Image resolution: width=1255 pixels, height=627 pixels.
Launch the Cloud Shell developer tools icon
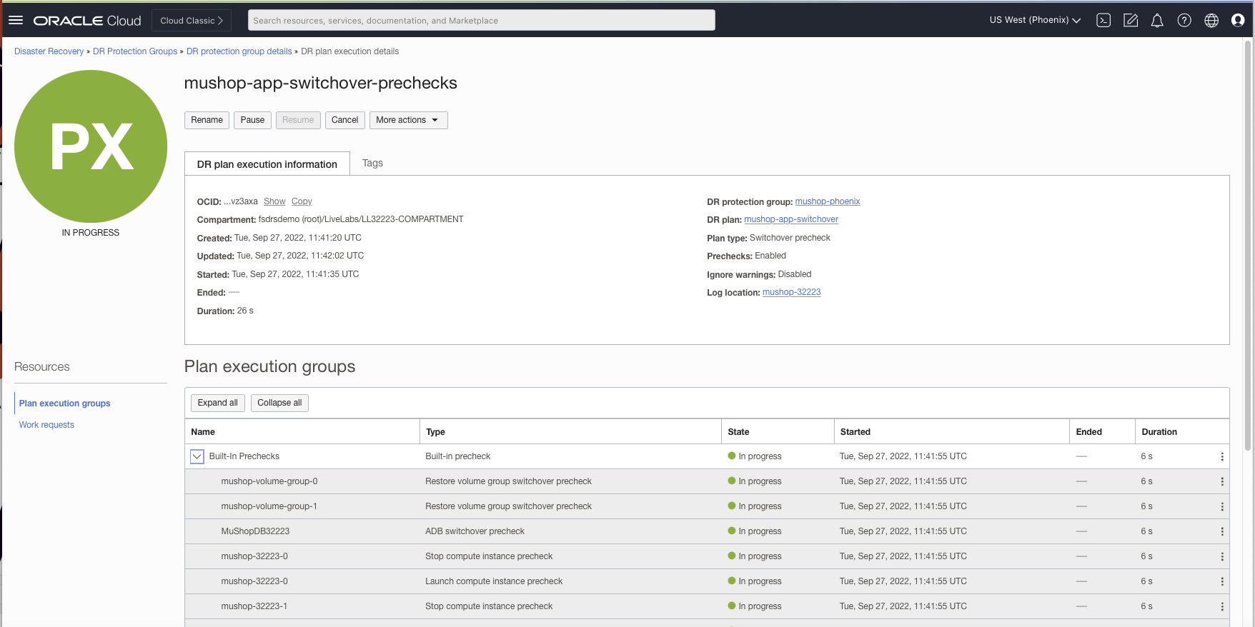[1103, 21]
